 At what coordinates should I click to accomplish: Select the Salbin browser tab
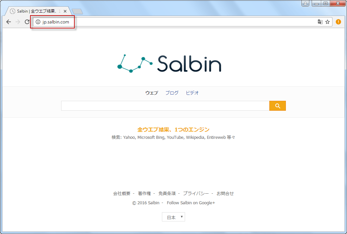(x=38, y=11)
